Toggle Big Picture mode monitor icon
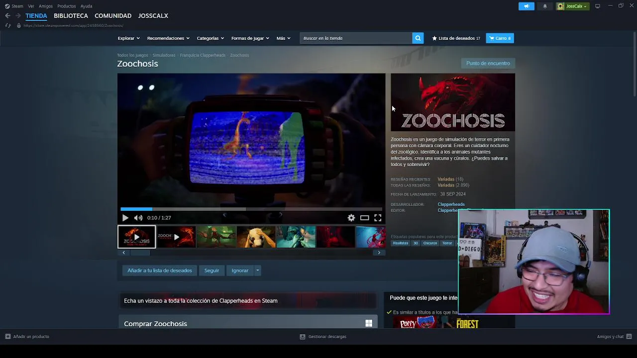The height and width of the screenshot is (358, 637). pyautogui.click(x=597, y=6)
